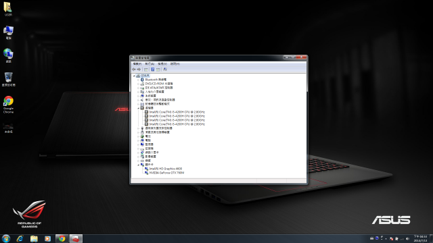This screenshot has width=433, height=243.
Task: Expand the sound, video and game controllers
Action: (138, 100)
